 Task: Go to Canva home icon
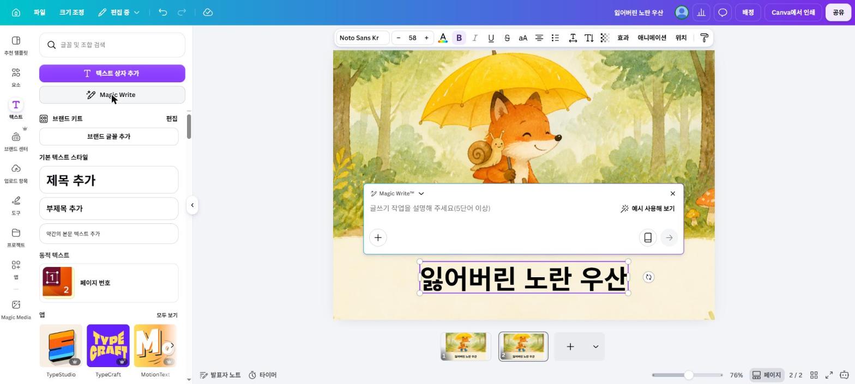[x=16, y=12]
